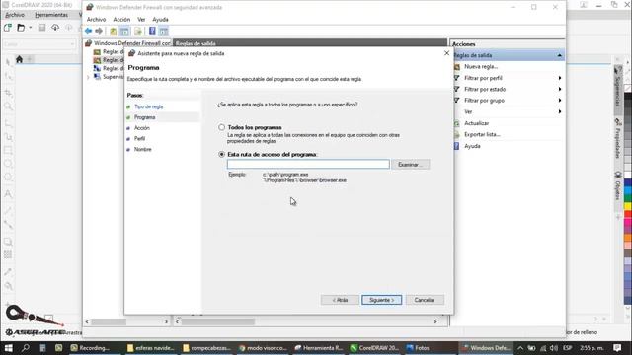Screen dimensions: 632x355
Task: Click the Export list toolbar icon
Action: (138, 31)
